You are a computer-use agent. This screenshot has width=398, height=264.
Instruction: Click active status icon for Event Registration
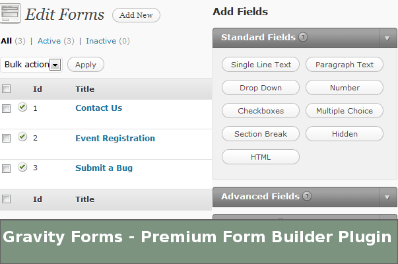[x=22, y=137]
